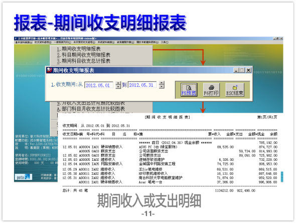Screen dimensions: 296x223
Task: Click the end date field 2012.05.31
Action: (142, 85)
